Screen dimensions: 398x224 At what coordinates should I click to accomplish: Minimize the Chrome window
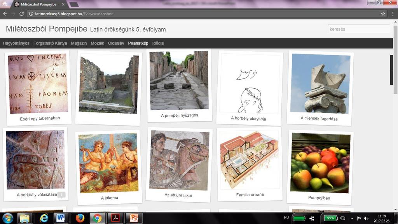pos(371,3)
